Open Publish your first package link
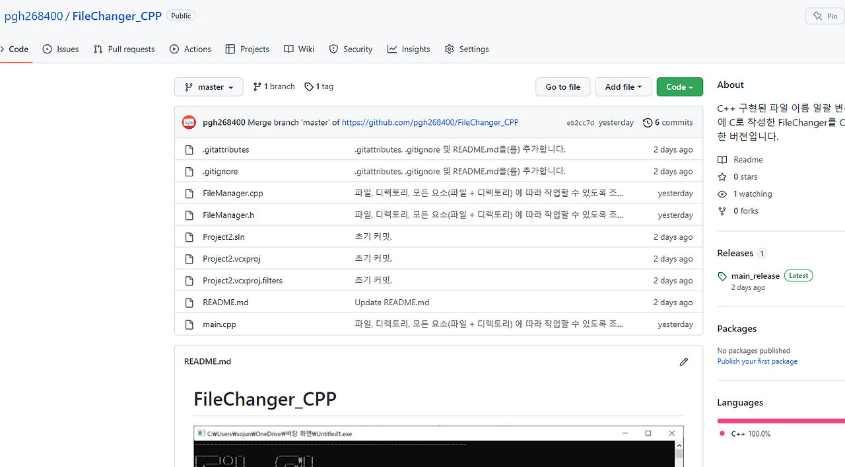Viewport: 845px width, 467px height. click(757, 361)
